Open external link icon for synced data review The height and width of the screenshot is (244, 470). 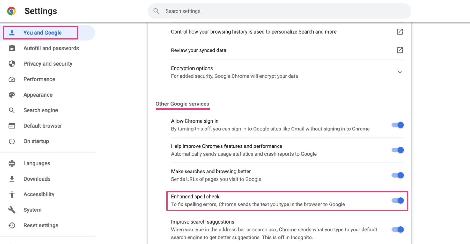click(x=400, y=50)
